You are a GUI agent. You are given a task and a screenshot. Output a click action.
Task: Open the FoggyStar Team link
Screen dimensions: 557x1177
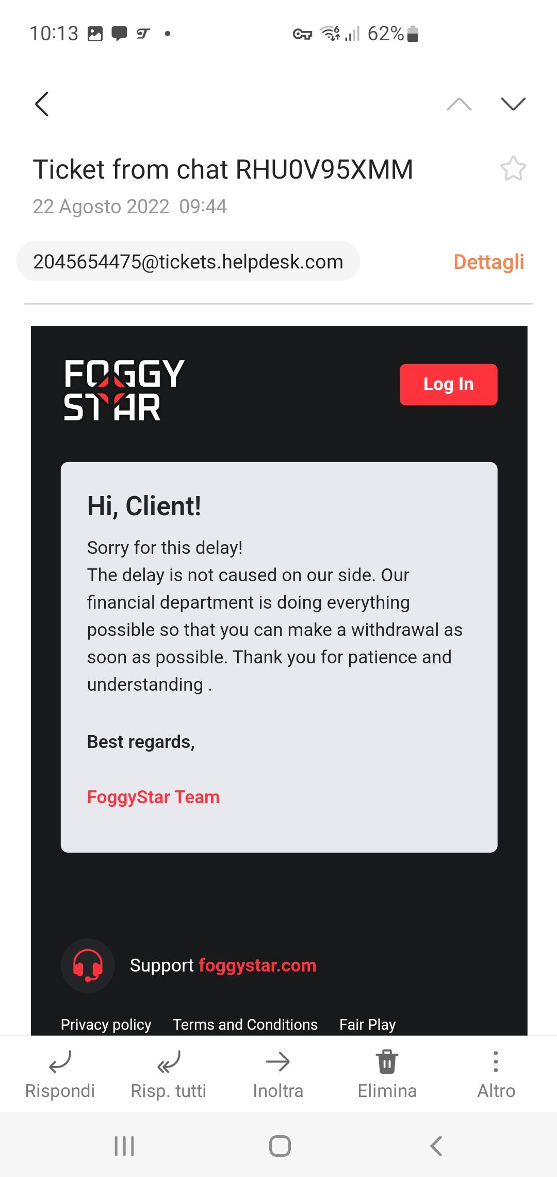coord(153,797)
